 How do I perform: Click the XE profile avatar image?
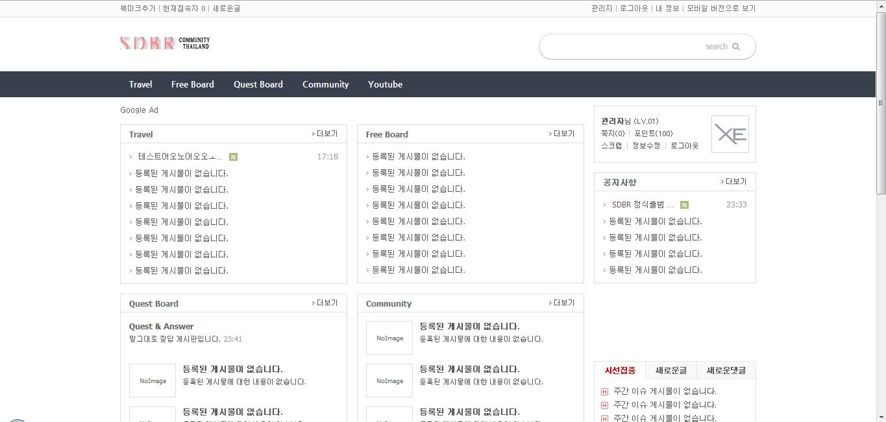click(730, 134)
